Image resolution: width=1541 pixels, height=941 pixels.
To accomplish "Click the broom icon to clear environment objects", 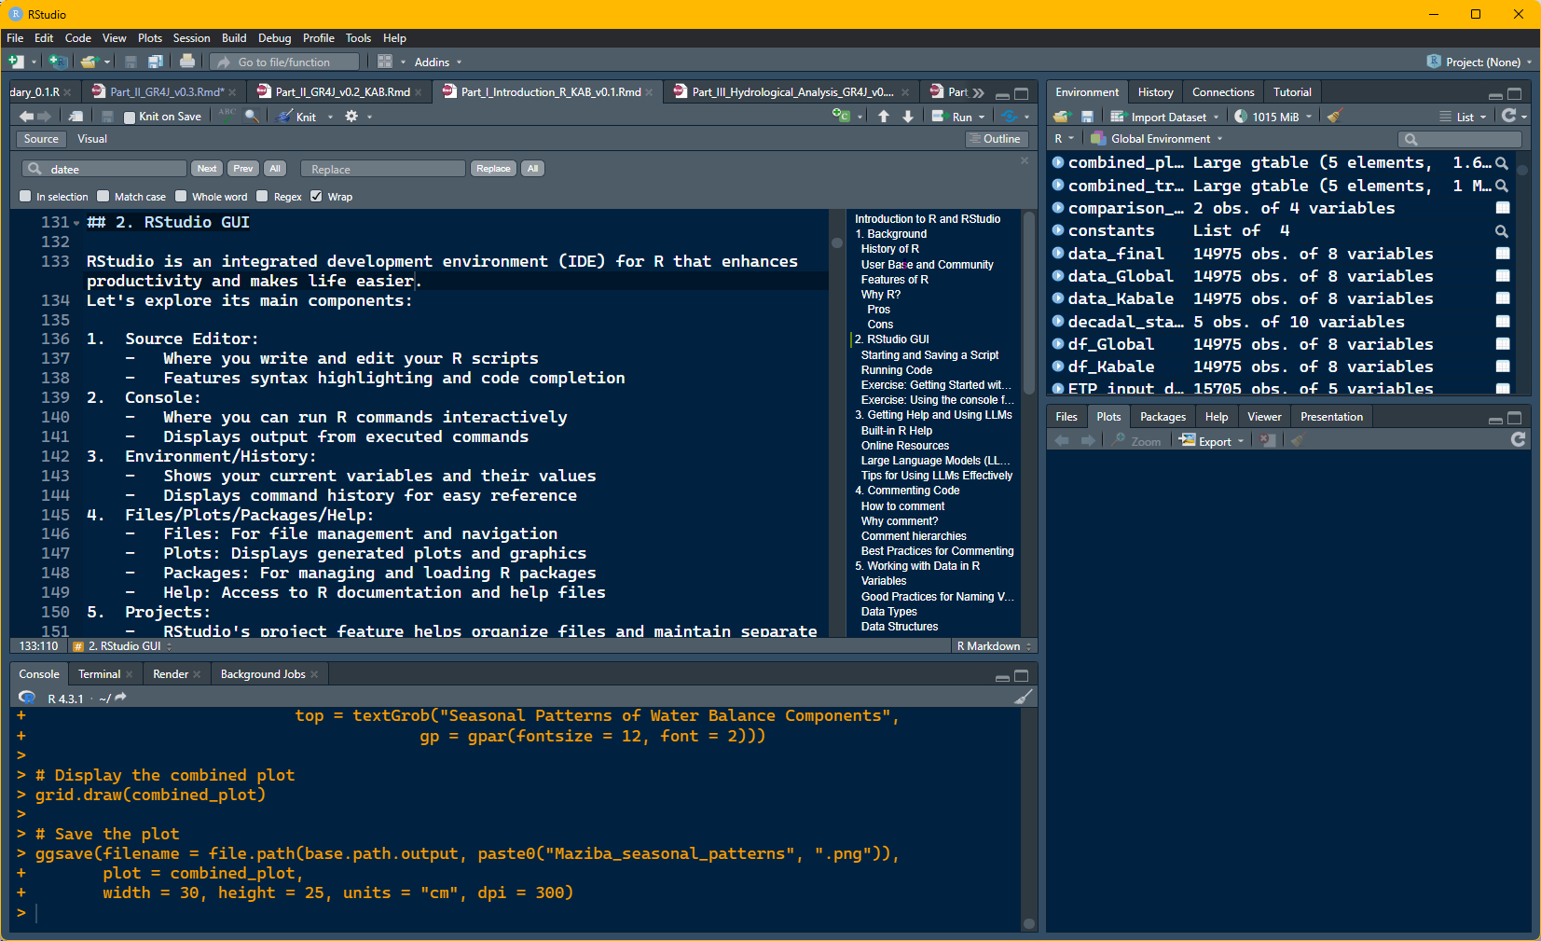I will pos(1335,117).
